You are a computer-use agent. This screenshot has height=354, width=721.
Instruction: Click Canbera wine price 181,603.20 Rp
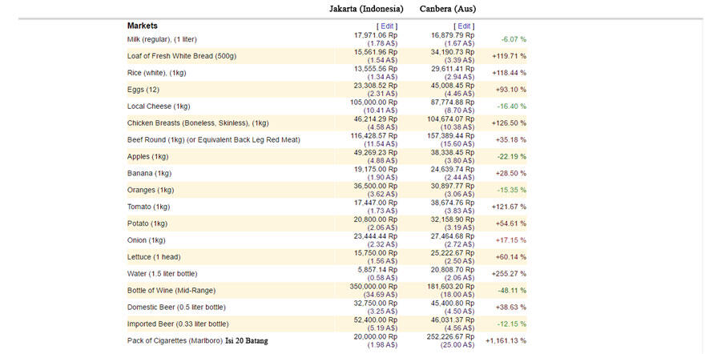coord(451,287)
